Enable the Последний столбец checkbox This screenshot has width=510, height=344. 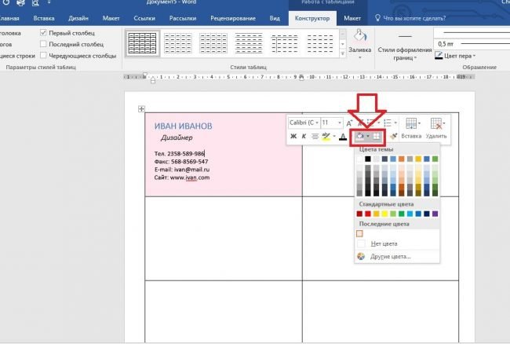44,45
